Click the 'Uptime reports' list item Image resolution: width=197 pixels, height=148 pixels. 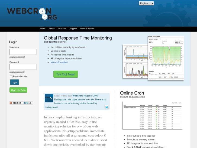point(58,51)
